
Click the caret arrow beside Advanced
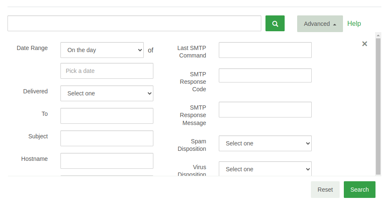(335, 24)
